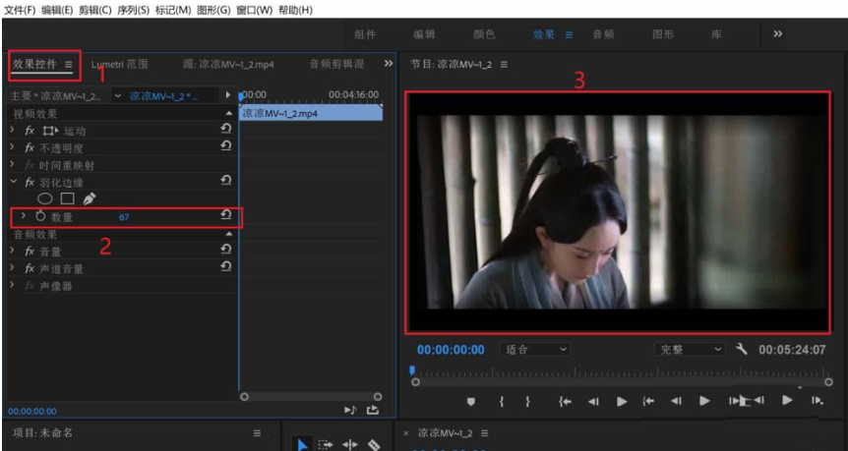The height and width of the screenshot is (451, 848).
Task: Toggle the 运动 fx effect switch
Action: click(30, 131)
